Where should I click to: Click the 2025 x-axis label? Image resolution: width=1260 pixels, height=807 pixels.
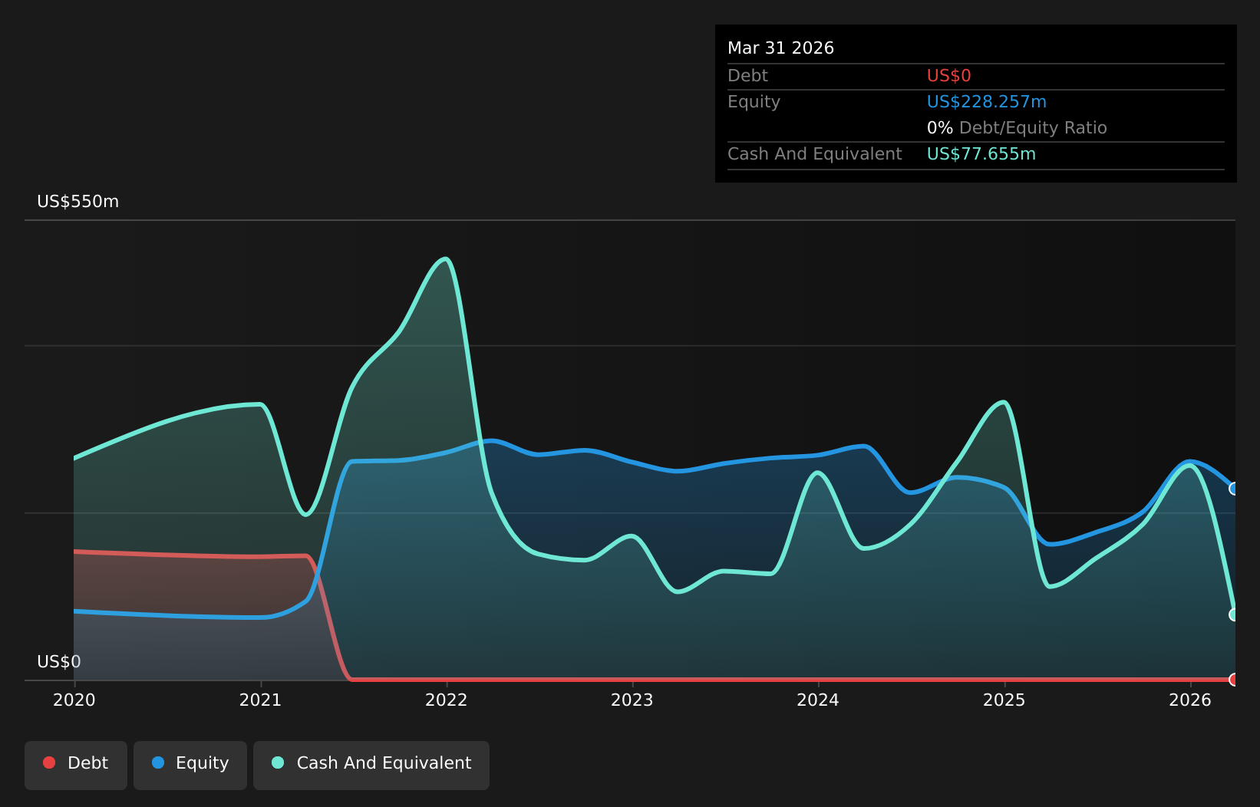point(1004,700)
